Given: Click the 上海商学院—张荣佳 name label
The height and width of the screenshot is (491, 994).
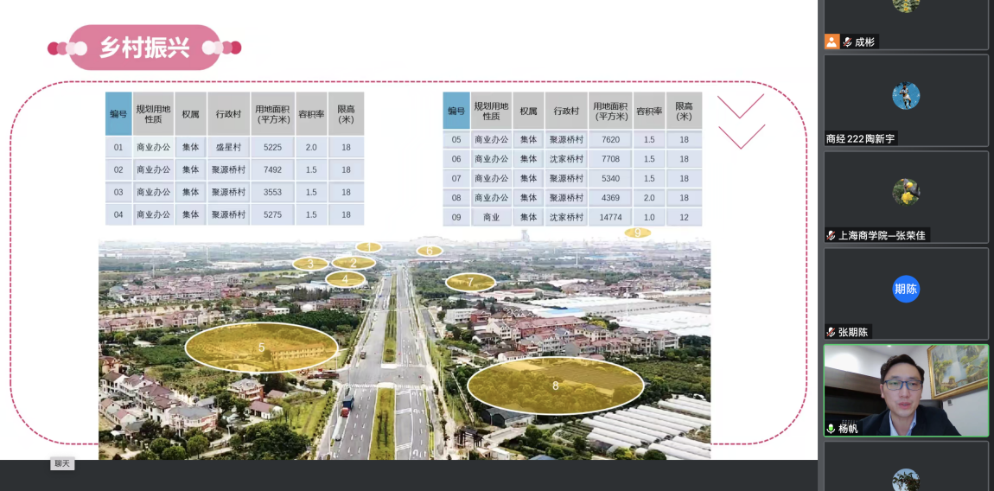Looking at the screenshot, I should coord(882,235).
